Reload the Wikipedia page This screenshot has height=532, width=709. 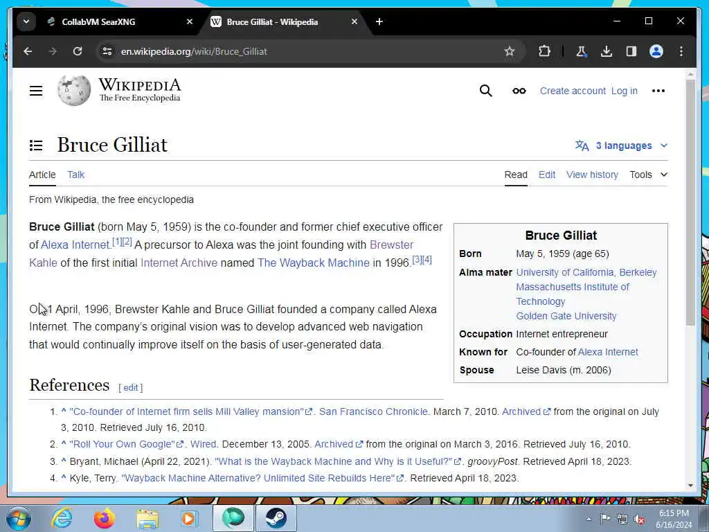(78, 51)
